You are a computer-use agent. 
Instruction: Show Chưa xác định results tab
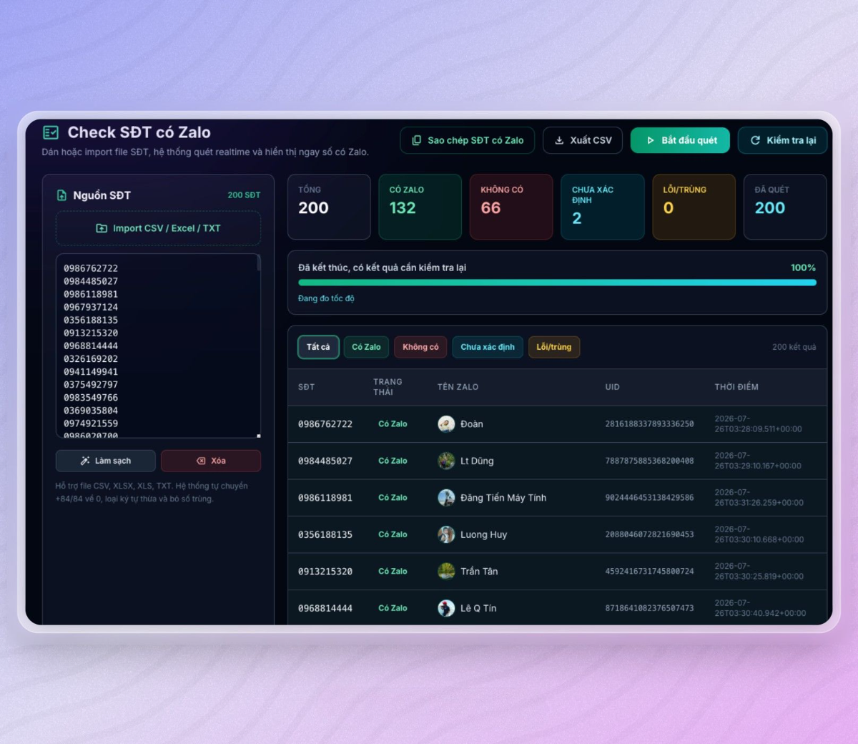click(x=488, y=347)
